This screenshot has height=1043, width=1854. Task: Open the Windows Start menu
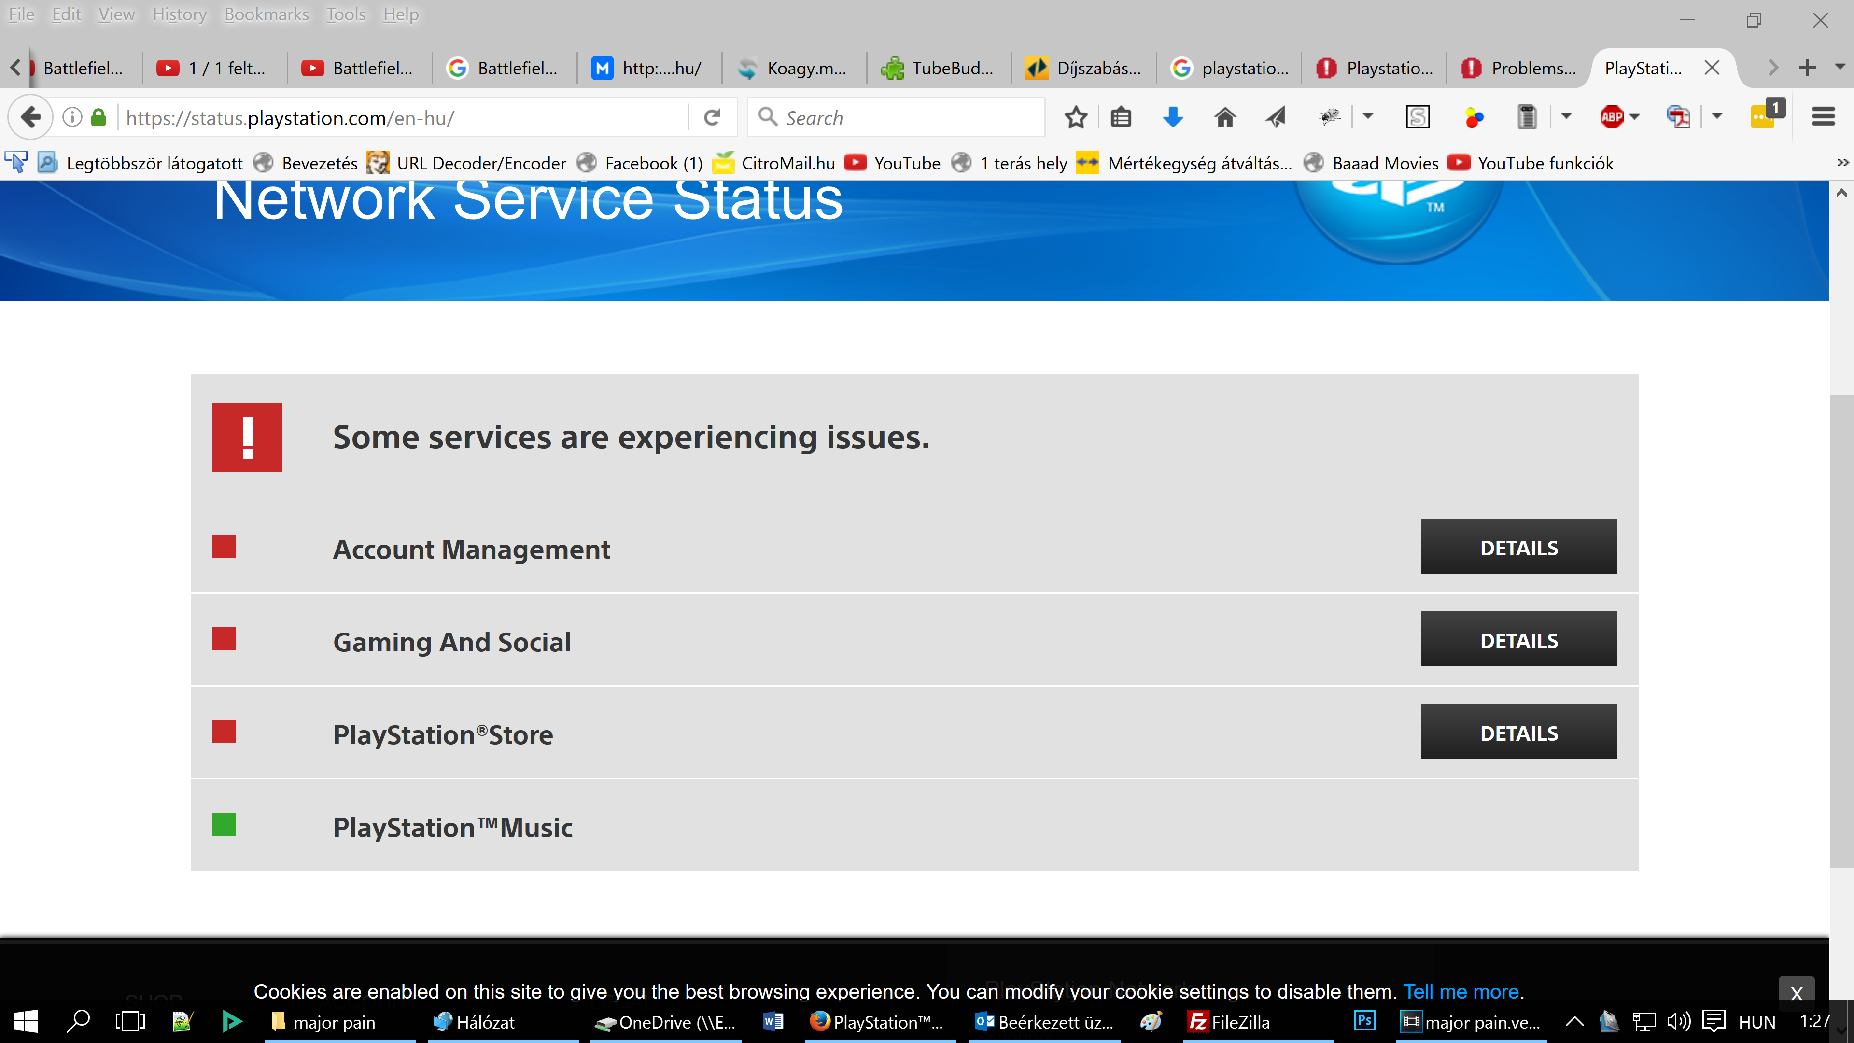26,1021
